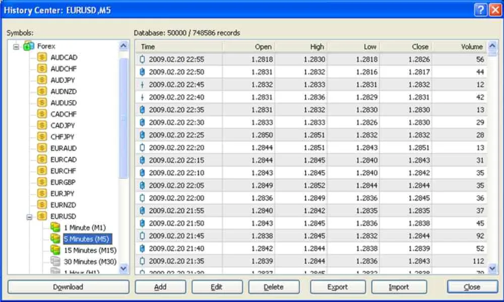Click candle icon for 2009.02.20 22:40 row

[x=142, y=97]
